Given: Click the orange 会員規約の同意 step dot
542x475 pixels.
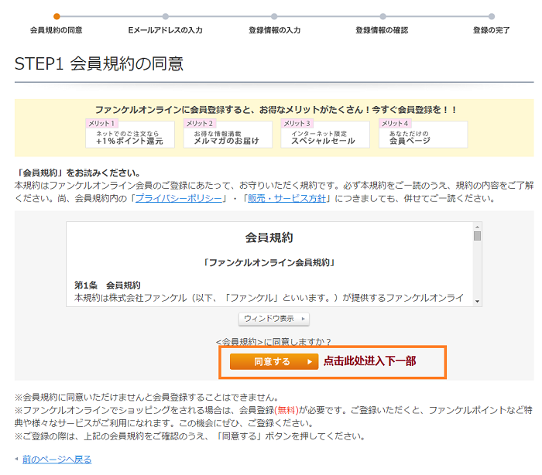Looking at the screenshot, I should [x=57, y=15].
